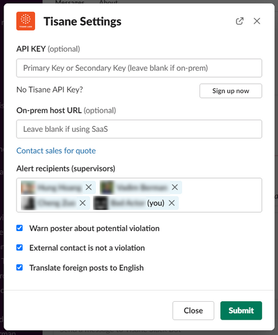278x335 pixels.
Task: Focus the API KEY input field
Action: pos(139,68)
